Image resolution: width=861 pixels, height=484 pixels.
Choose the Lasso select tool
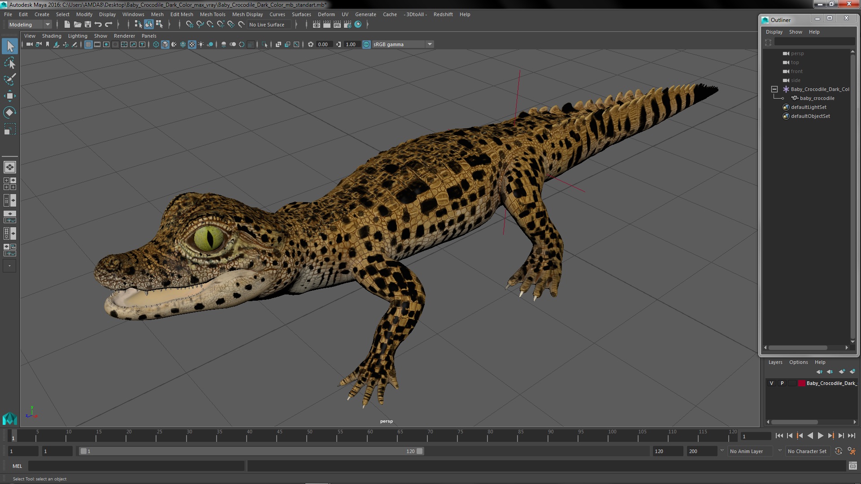10,63
